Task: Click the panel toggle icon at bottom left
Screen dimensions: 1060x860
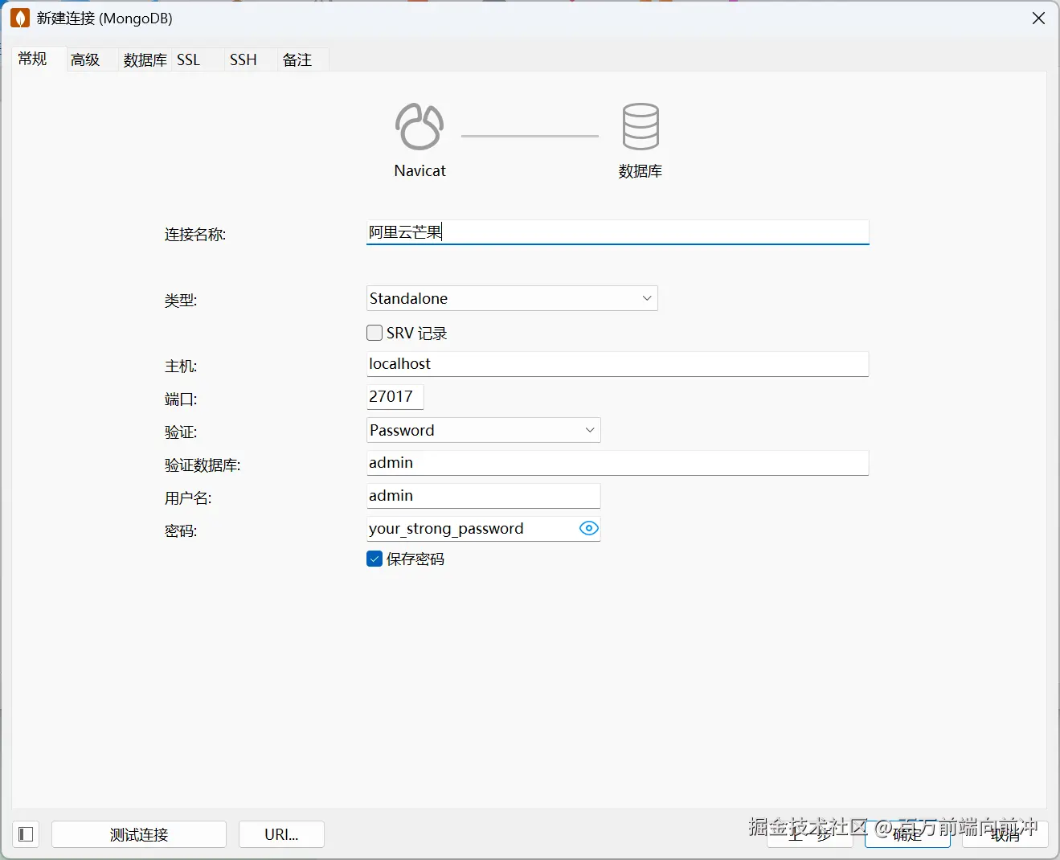Action: pos(25,834)
